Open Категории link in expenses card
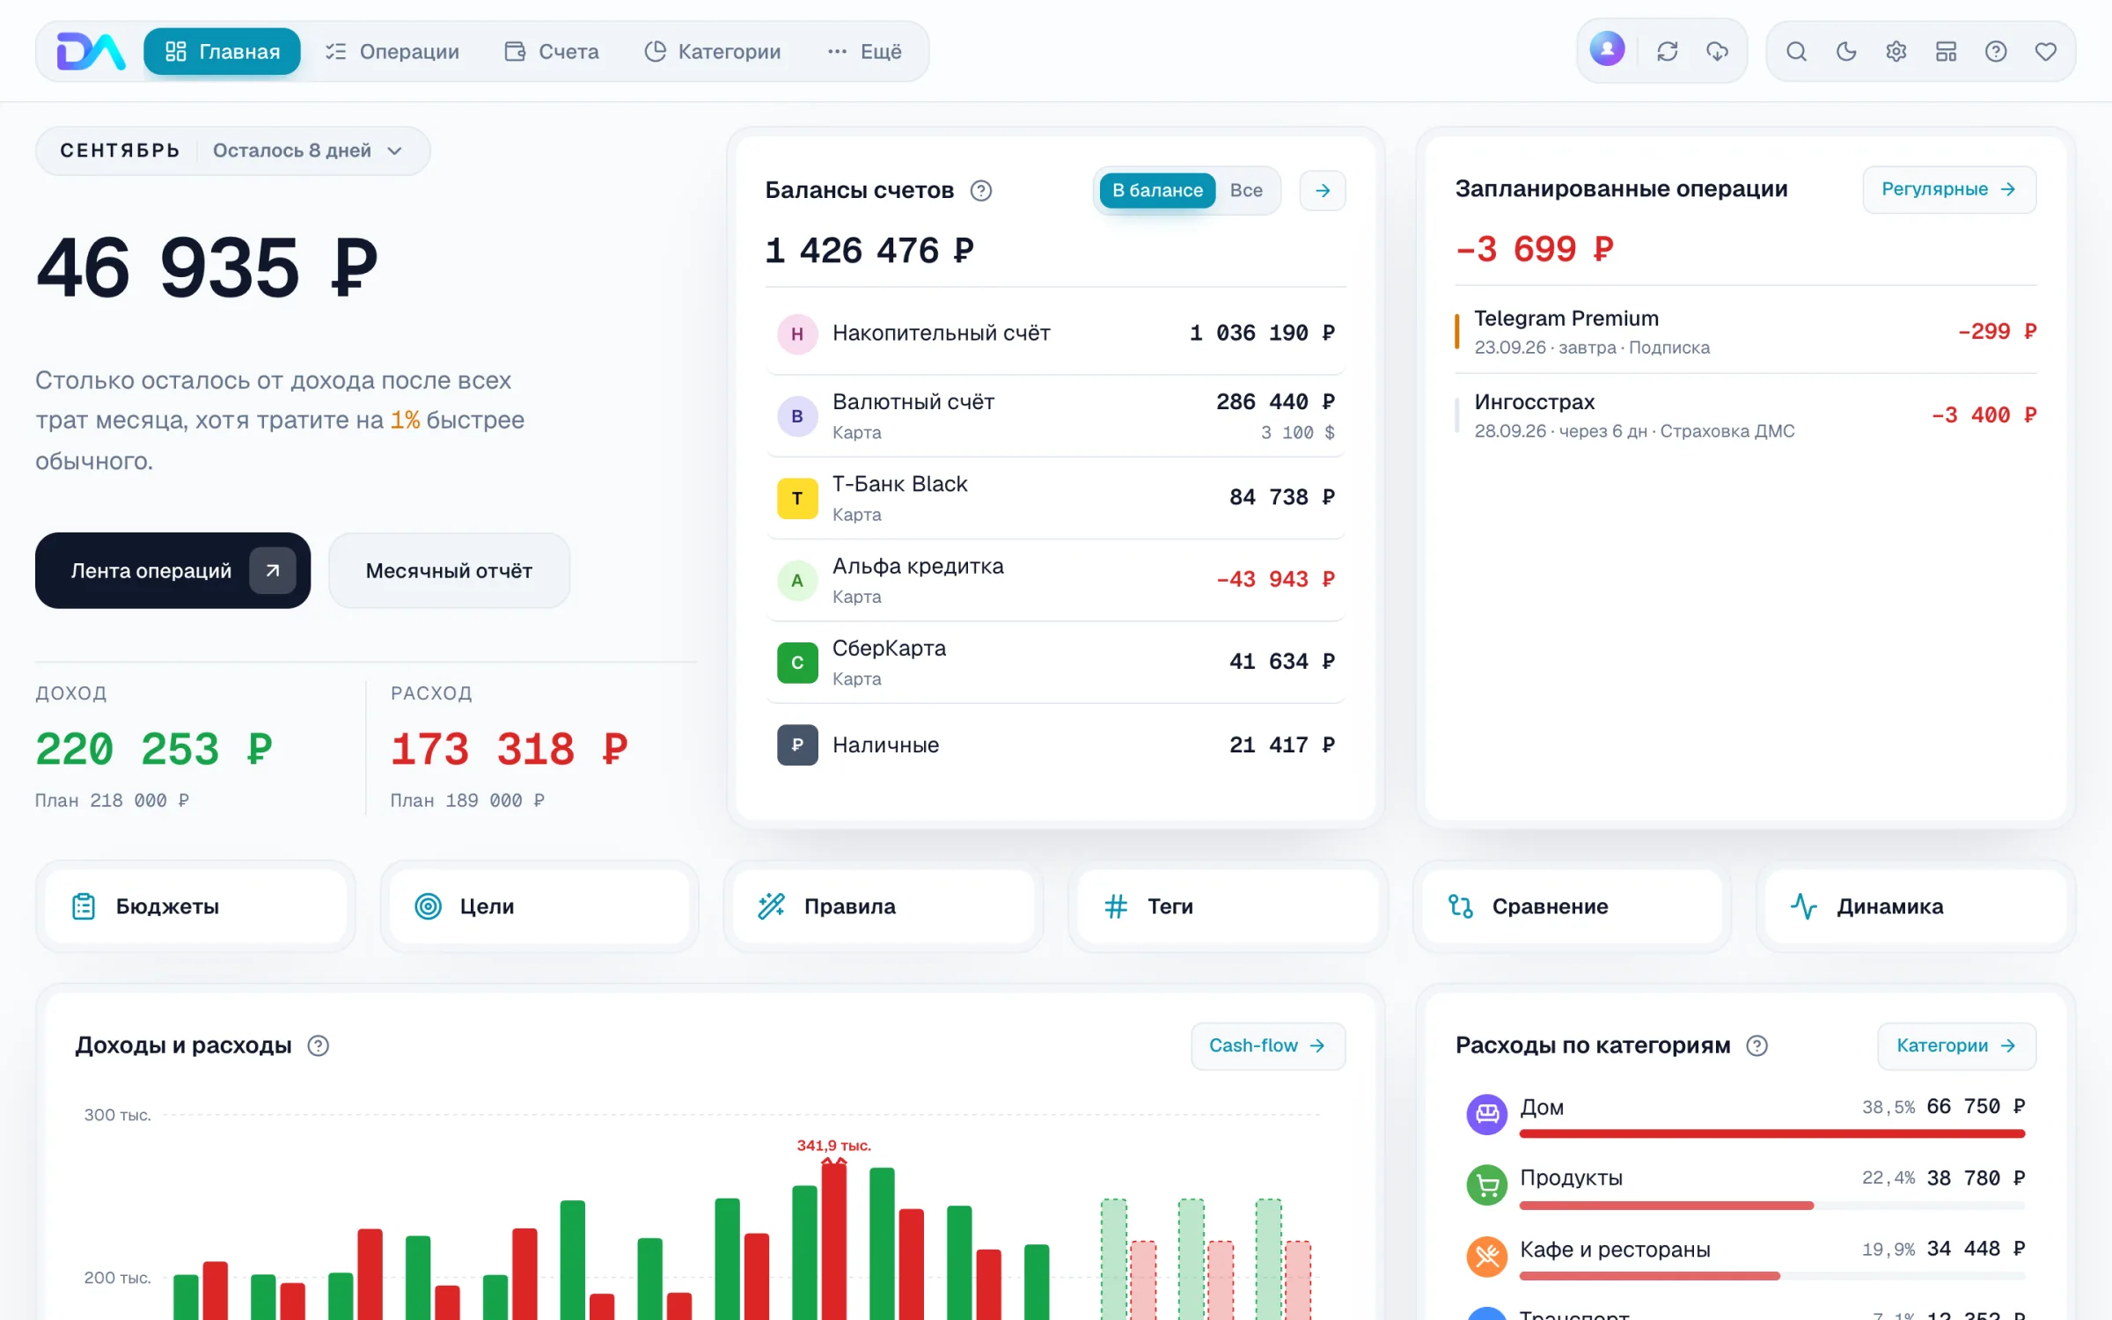Viewport: 2112px width, 1320px height. point(1956,1045)
